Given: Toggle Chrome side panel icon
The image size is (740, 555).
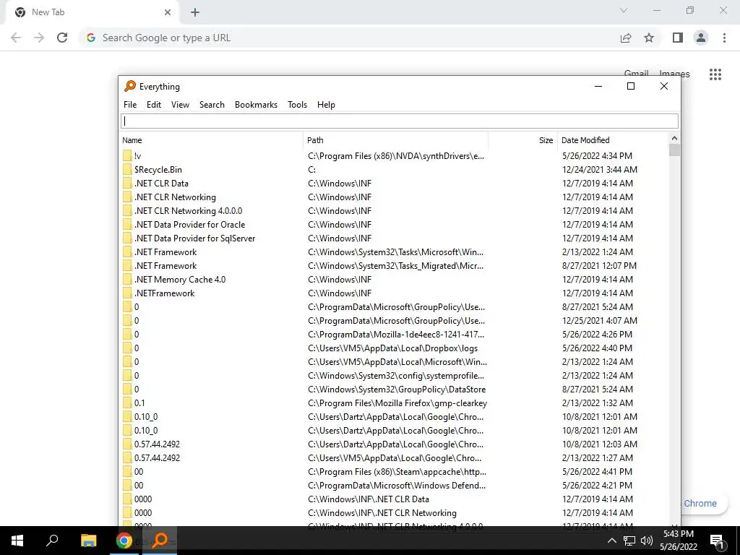Looking at the screenshot, I should [x=678, y=38].
